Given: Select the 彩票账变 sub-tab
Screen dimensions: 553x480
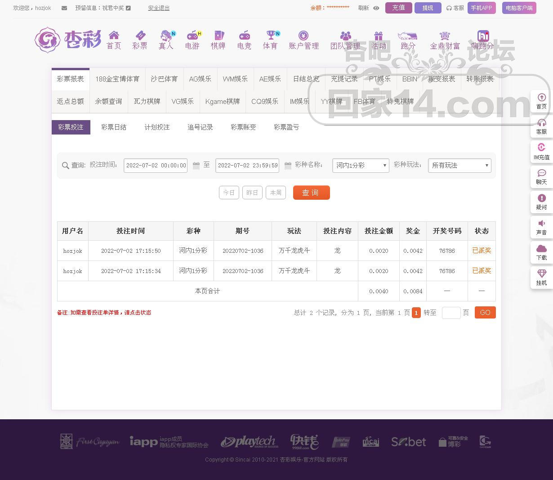Looking at the screenshot, I should [243, 127].
